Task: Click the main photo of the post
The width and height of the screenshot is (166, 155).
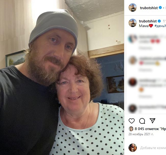Action: point(62,77)
